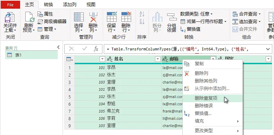Click the cell 李莉
The height and width of the screenshot is (135, 274).
134,118
